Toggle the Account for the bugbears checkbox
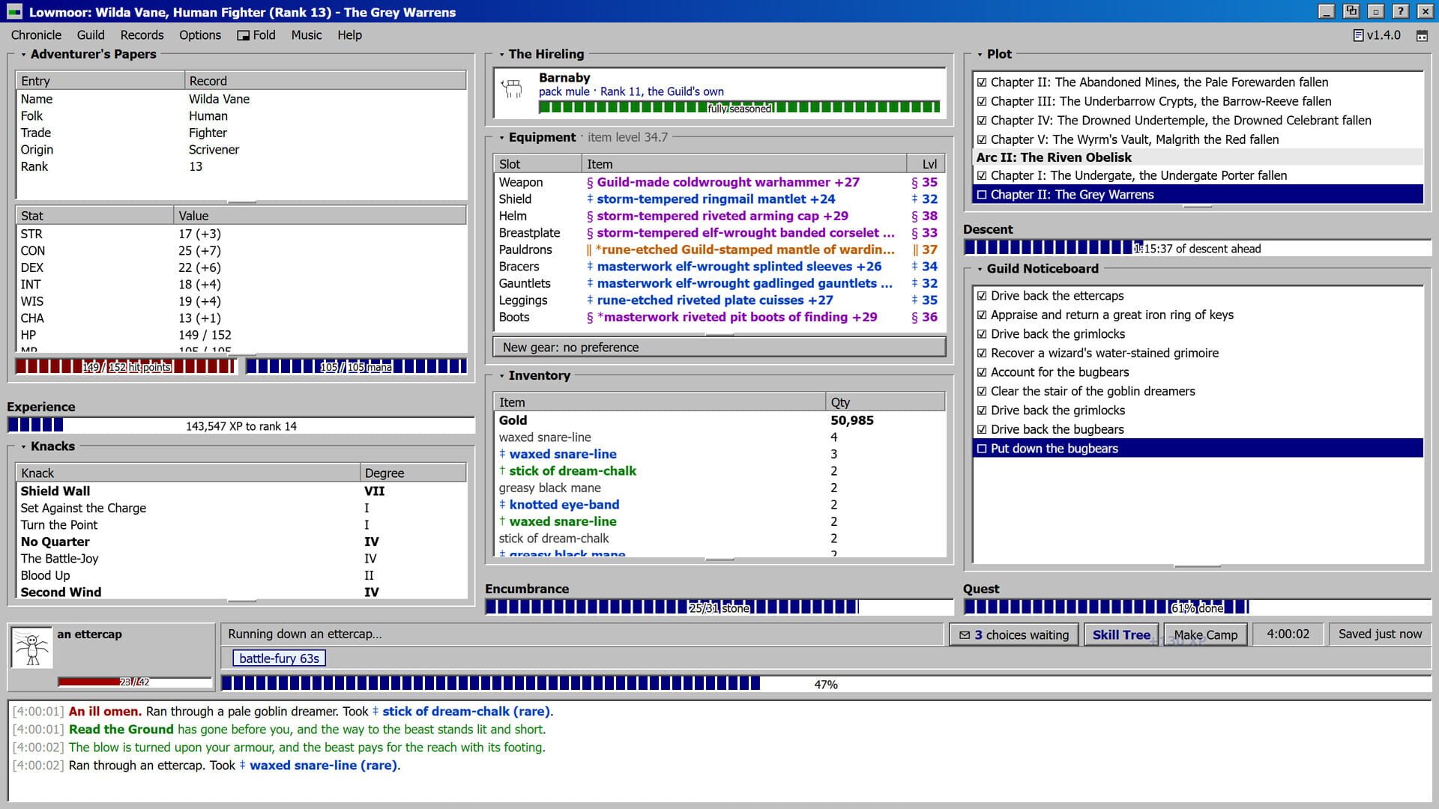This screenshot has height=809, width=1439. pyautogui.click(x=982, y=372)
